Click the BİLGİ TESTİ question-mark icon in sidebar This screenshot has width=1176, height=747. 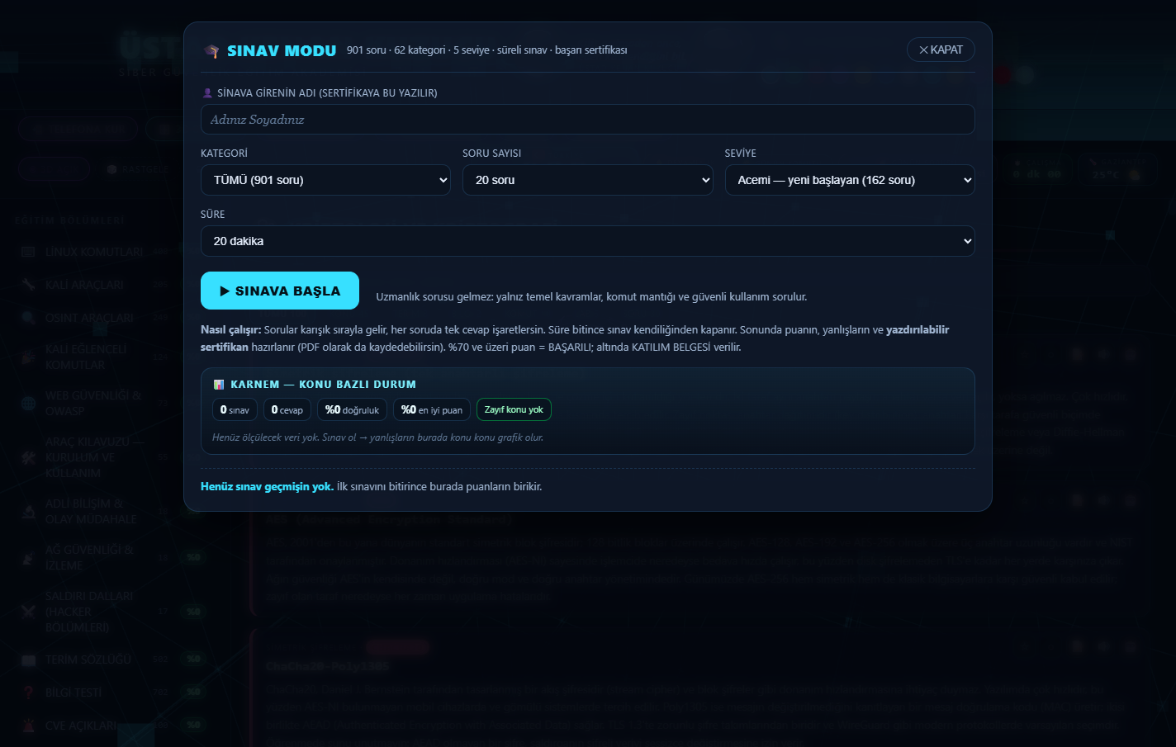pyautogui.click(x=29, y=693)
